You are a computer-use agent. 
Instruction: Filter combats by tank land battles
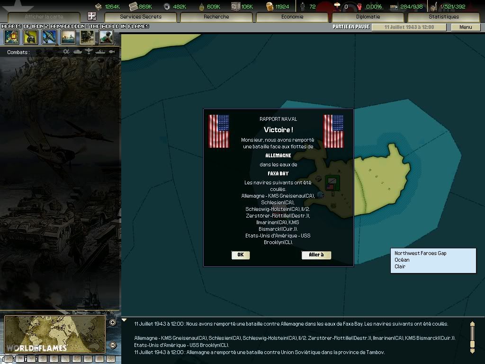click(x=78, y=52)
